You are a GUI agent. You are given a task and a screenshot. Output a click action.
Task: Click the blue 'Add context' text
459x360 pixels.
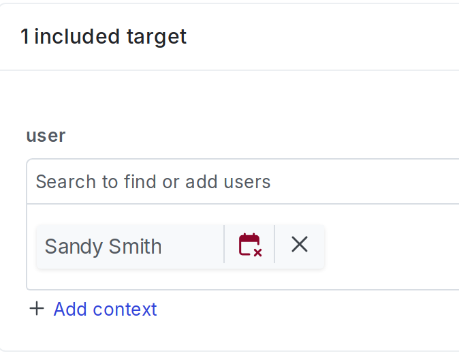pos(105,309)
